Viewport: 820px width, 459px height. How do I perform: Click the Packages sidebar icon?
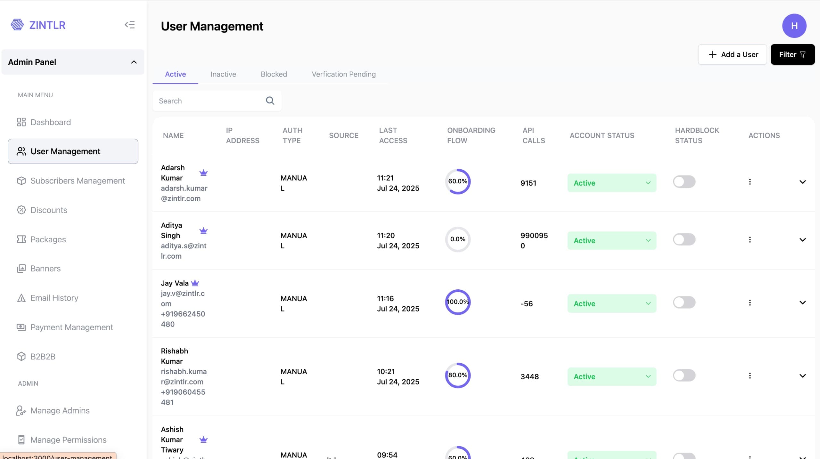[x=21, y=239]
